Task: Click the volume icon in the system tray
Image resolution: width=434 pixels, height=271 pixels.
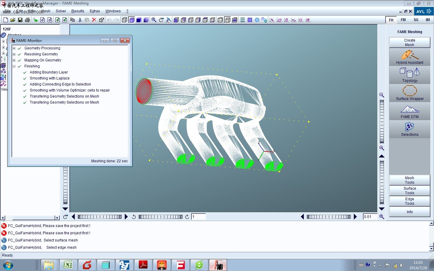Action: pyautogui.click(x=402, y=265)
